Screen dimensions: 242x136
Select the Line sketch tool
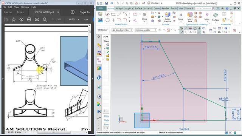pos(119,14)
